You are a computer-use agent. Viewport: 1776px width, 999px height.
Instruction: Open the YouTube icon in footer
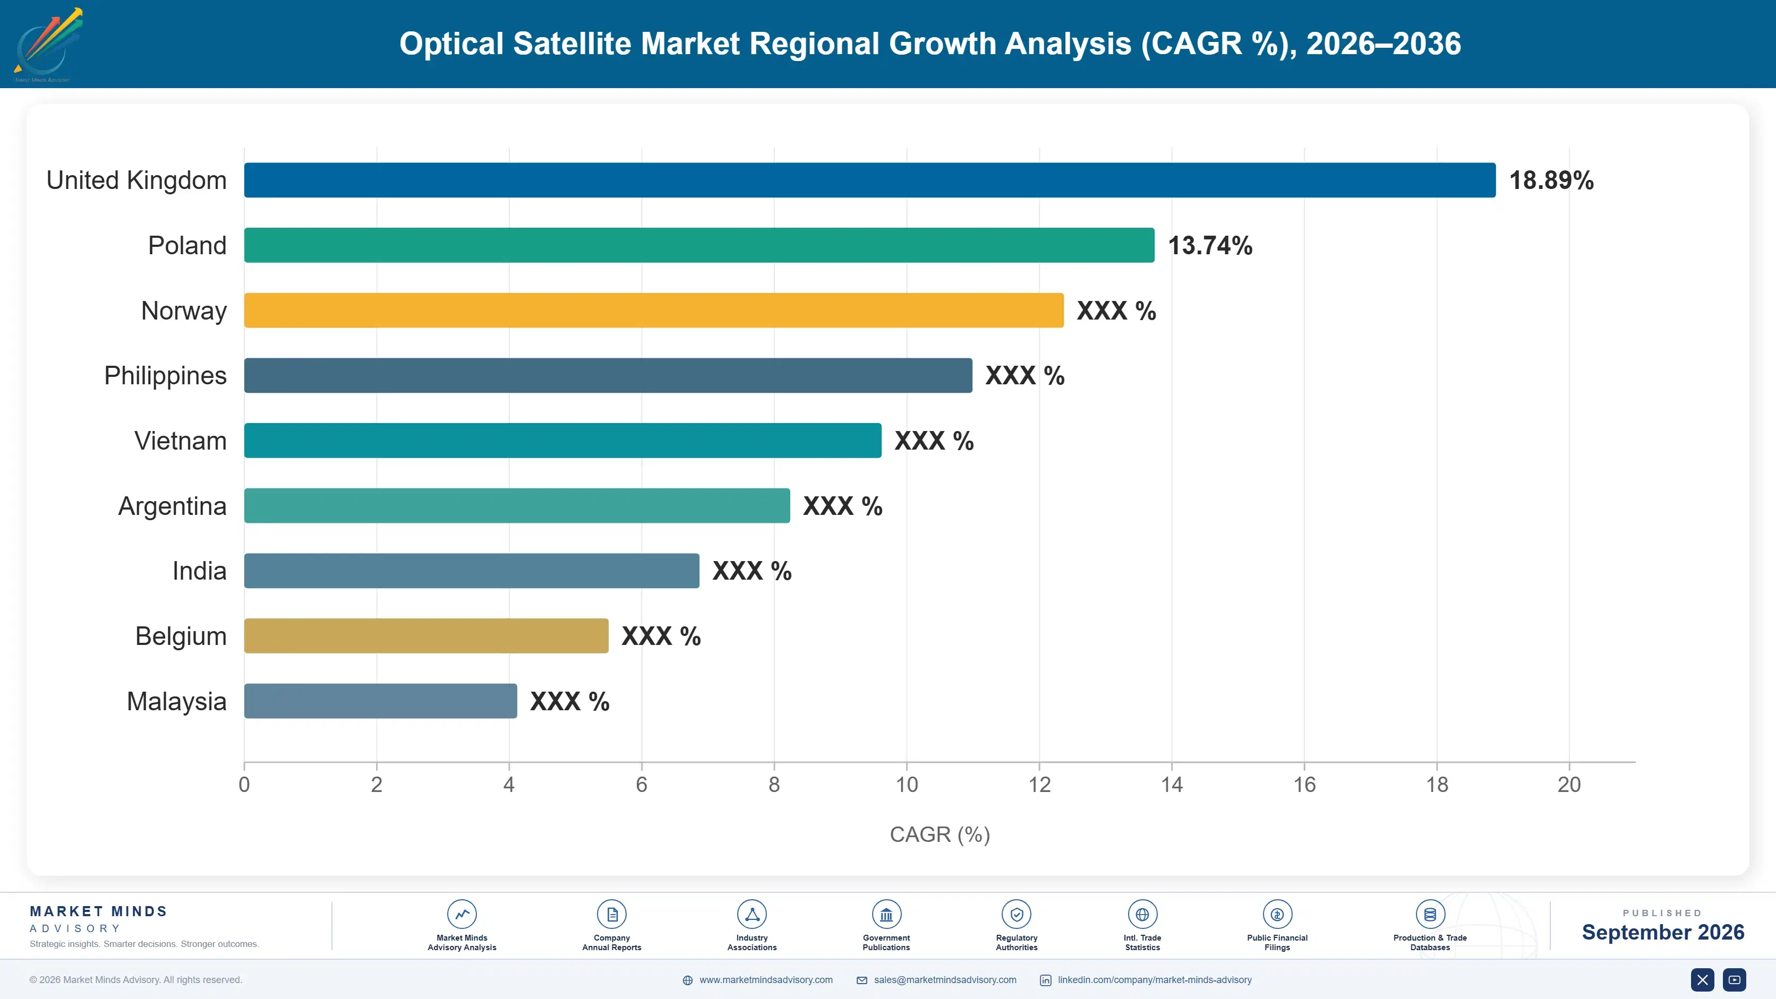tap(1735, 980)
